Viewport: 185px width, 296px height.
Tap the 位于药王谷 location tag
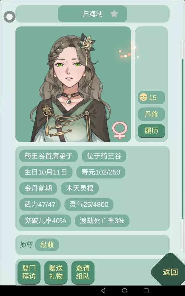click(x=104, y=156)
